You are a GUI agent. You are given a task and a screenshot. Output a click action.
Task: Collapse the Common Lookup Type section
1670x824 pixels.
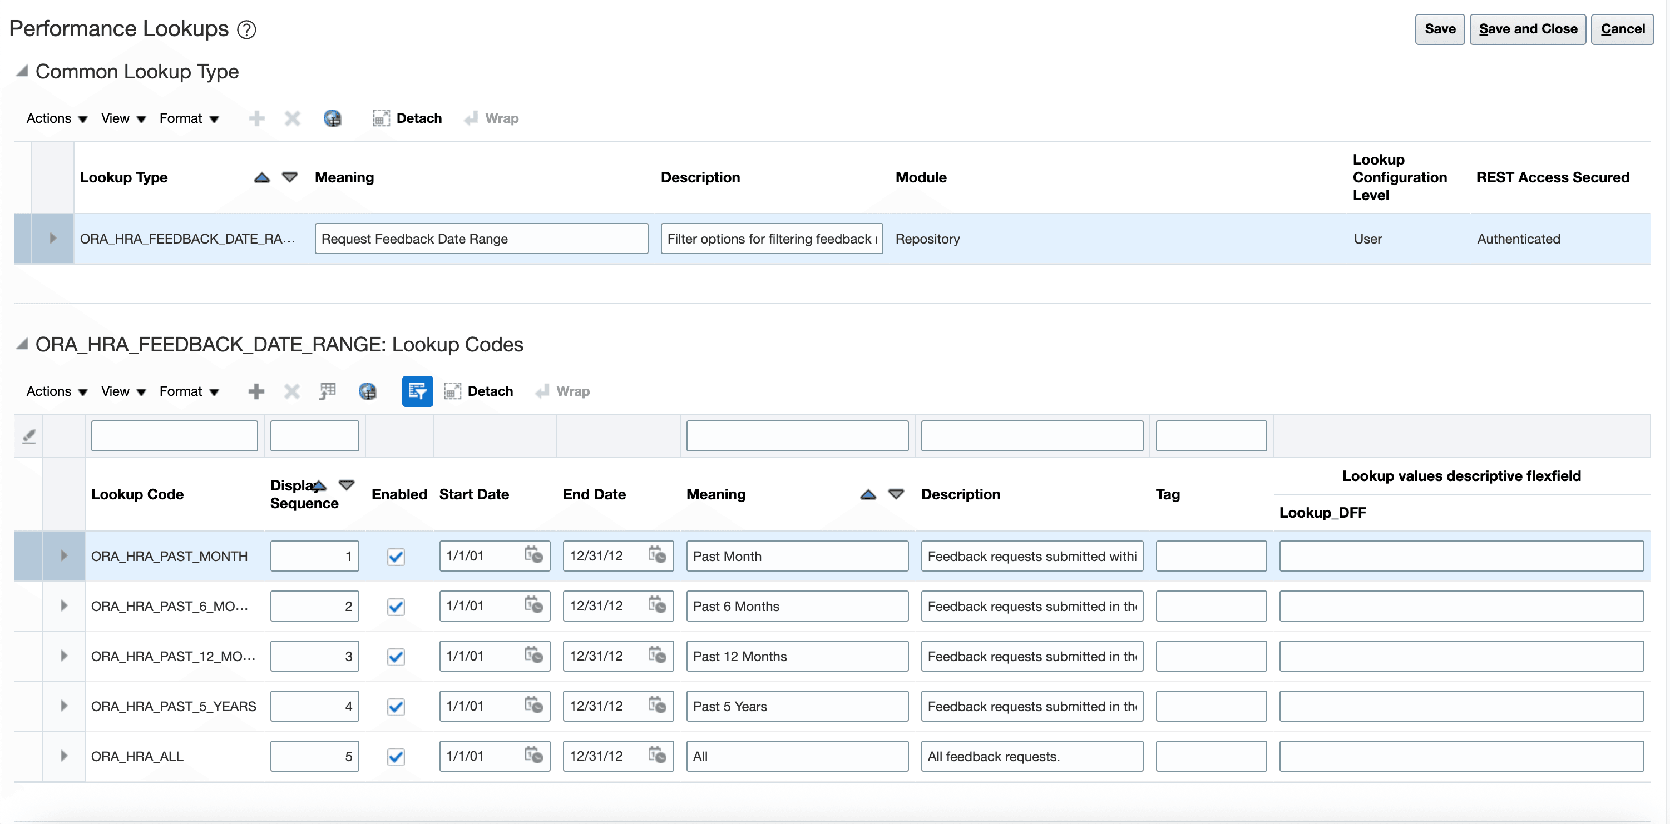21,71
